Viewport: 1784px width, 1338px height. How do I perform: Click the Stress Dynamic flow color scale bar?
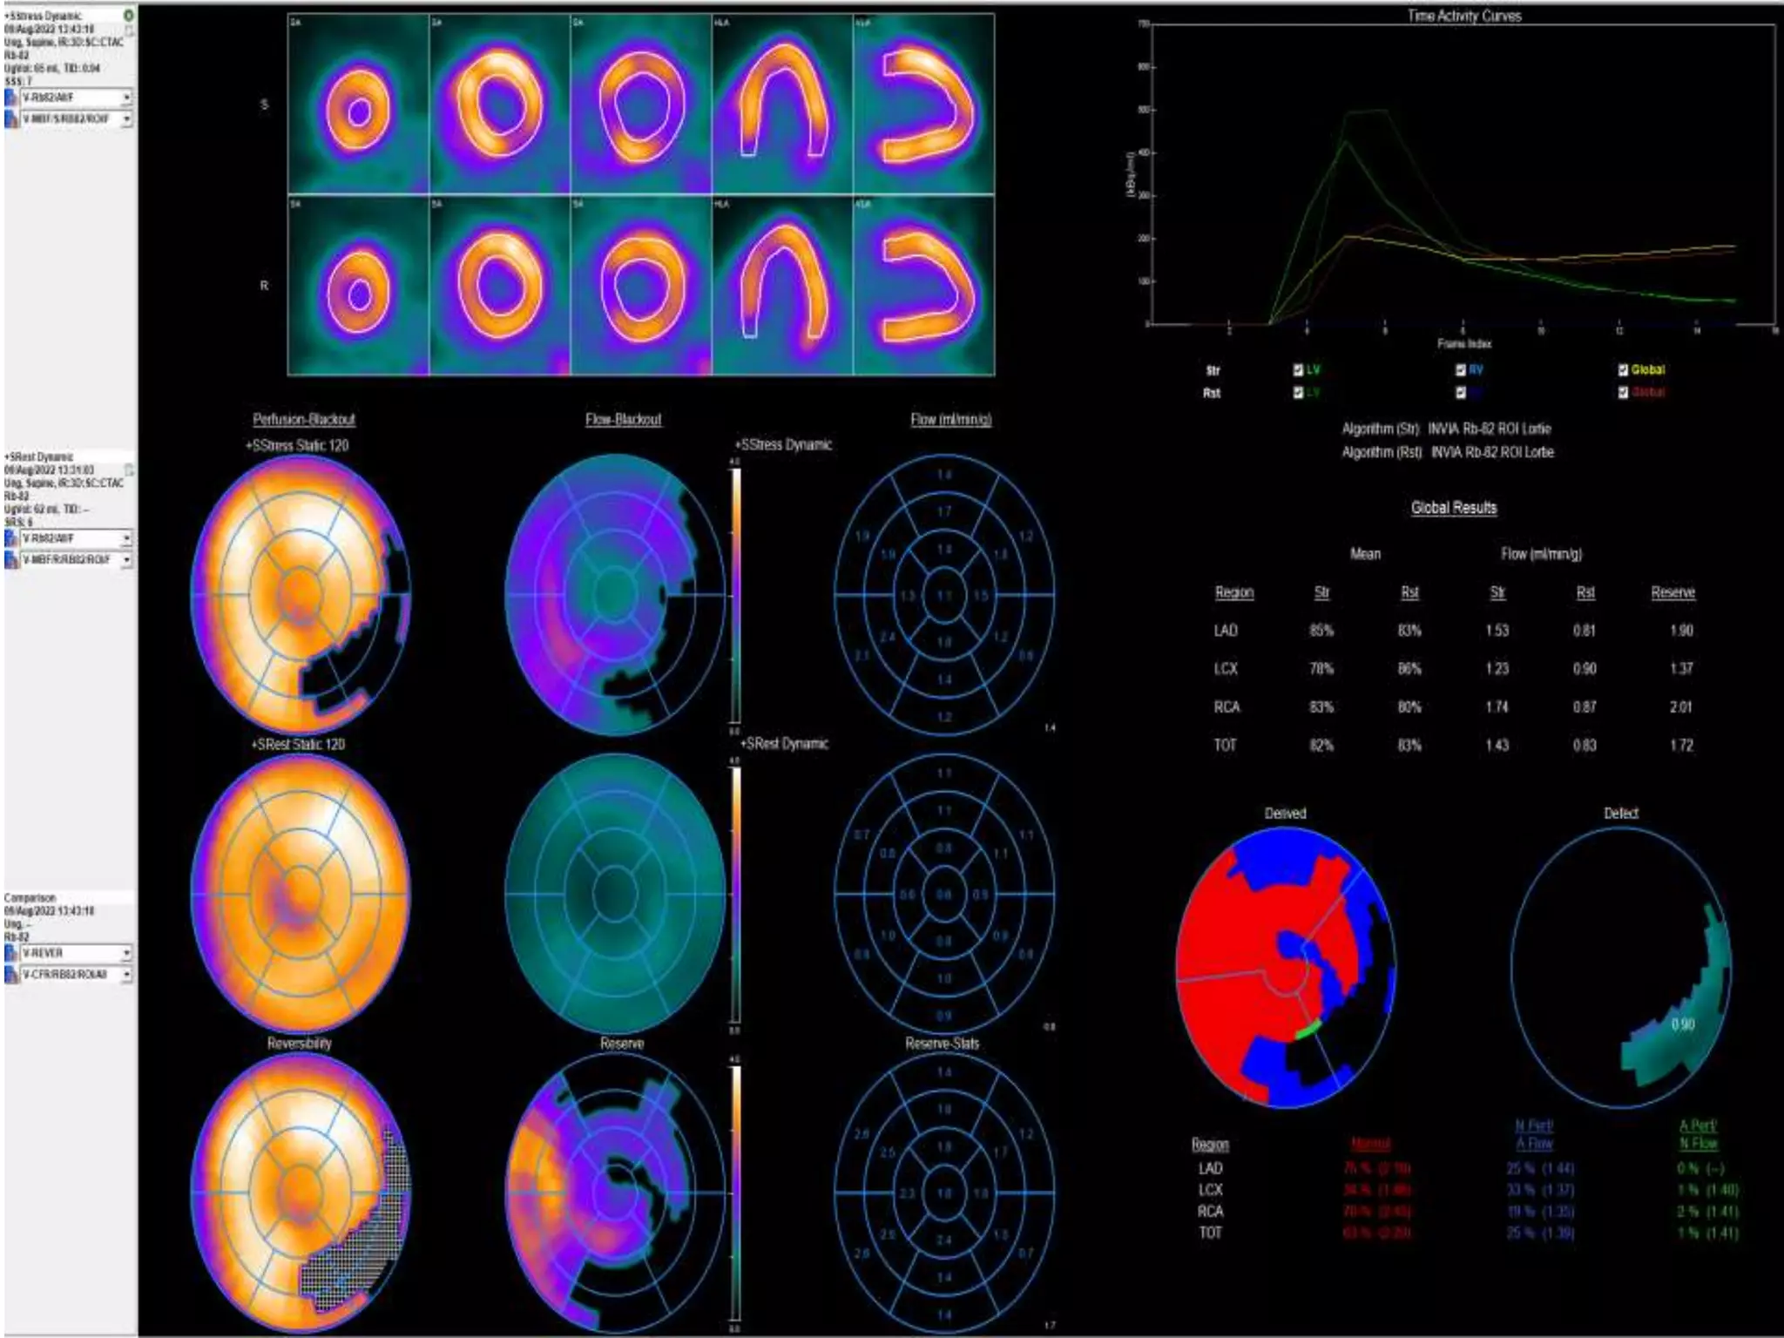(736, 597)
